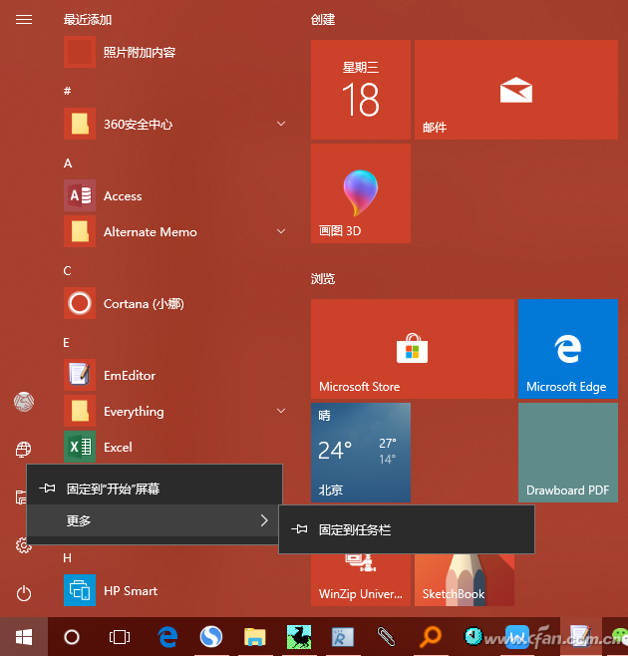Open the network globe icon in sidebar
Screen dimensions: 628x656
point(24,450)
